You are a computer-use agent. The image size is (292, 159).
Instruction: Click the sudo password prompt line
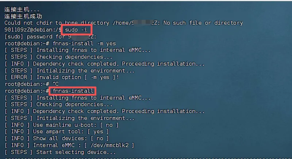coord(50,36)
